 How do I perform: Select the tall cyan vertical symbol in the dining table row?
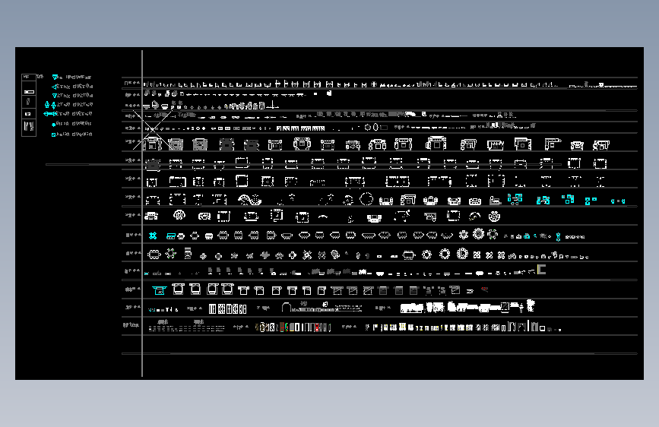coord(558,237)
